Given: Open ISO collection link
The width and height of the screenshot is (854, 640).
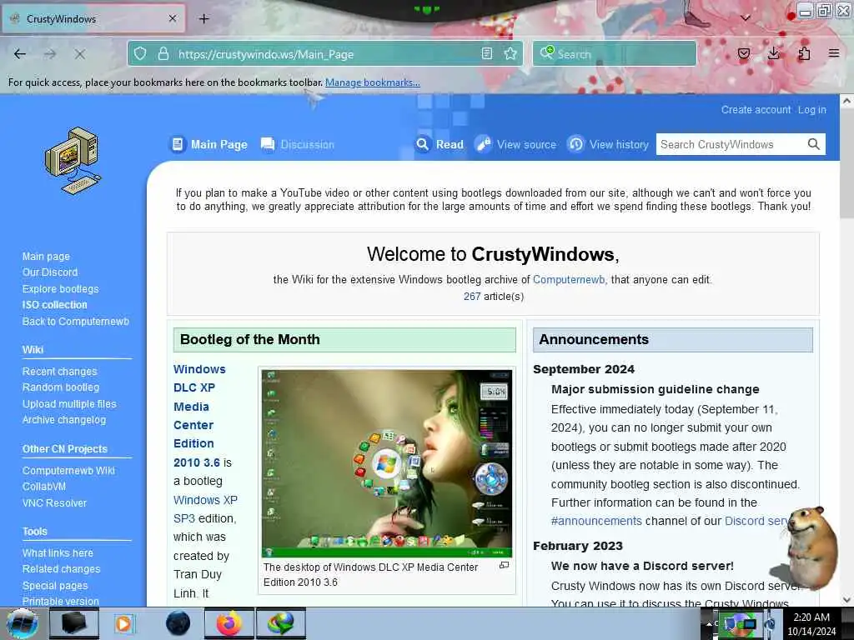Looking at the screenshot, I should [54, 305].
